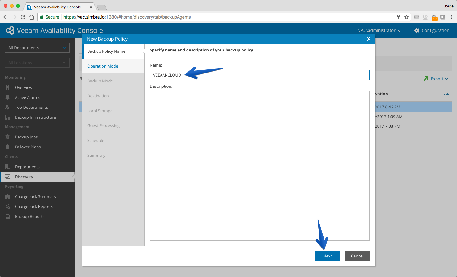Screen dimensions: 457x277
Task: Expand the Export dropdown
Action: tap(439, 79)
